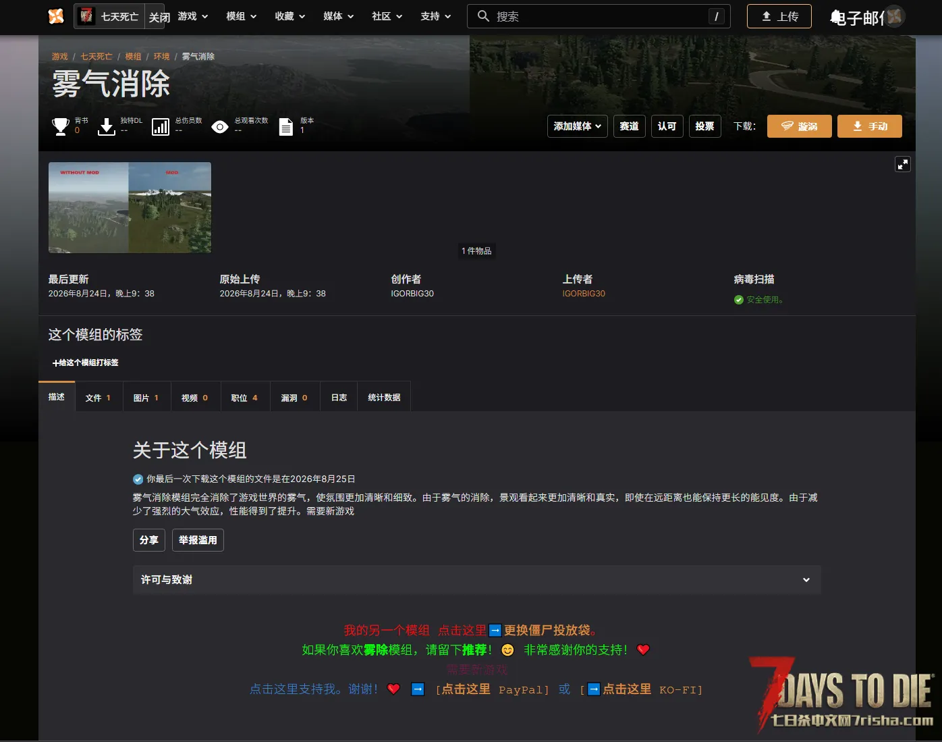
Task: Click 给这个模组打标签 add tag
Action: coord(86,363)
